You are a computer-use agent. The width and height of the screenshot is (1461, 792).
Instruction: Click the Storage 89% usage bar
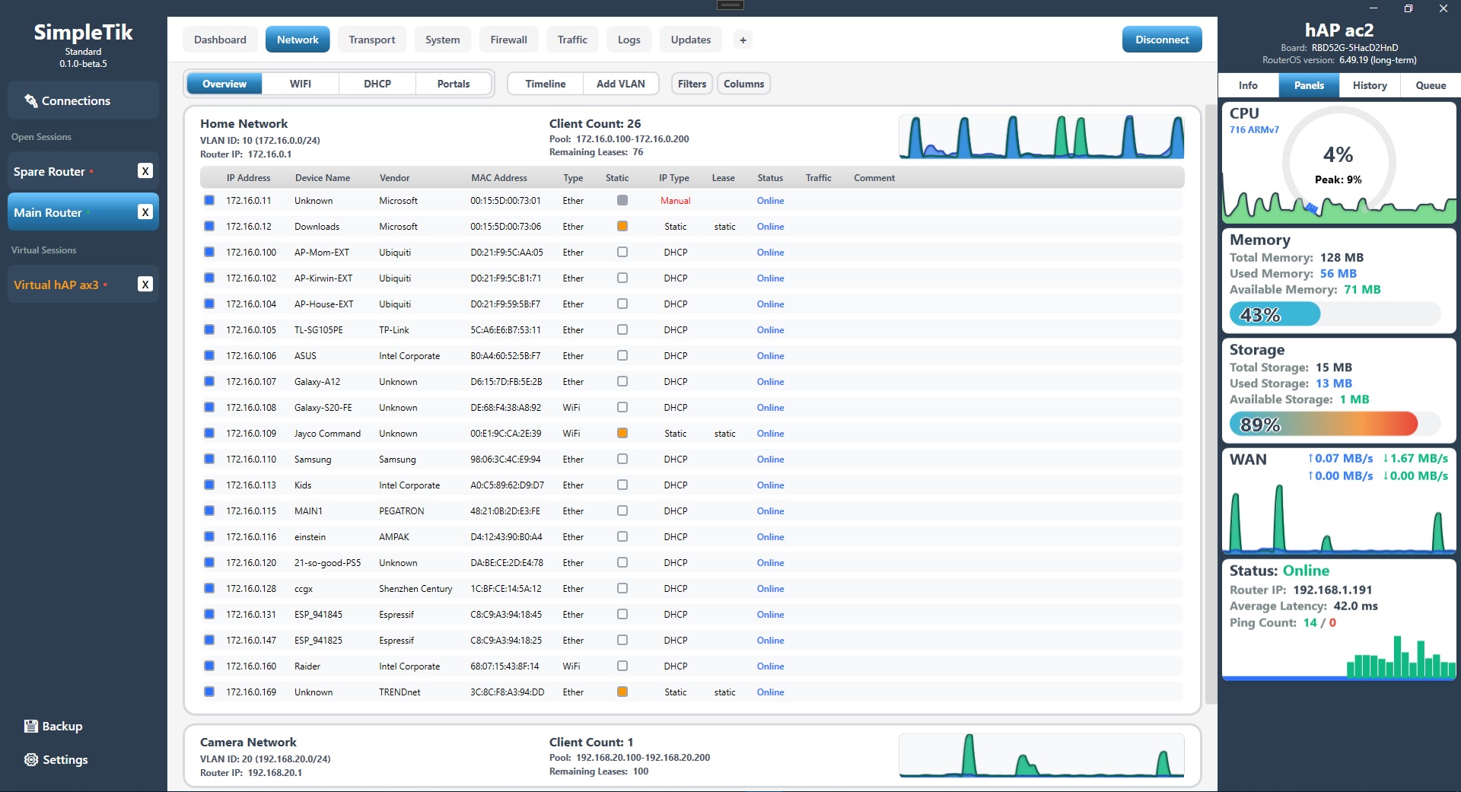click(x=1335, y=424)
